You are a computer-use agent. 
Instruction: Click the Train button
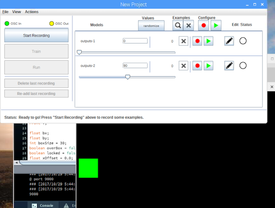pyautogui.click(x=36, y=51)
